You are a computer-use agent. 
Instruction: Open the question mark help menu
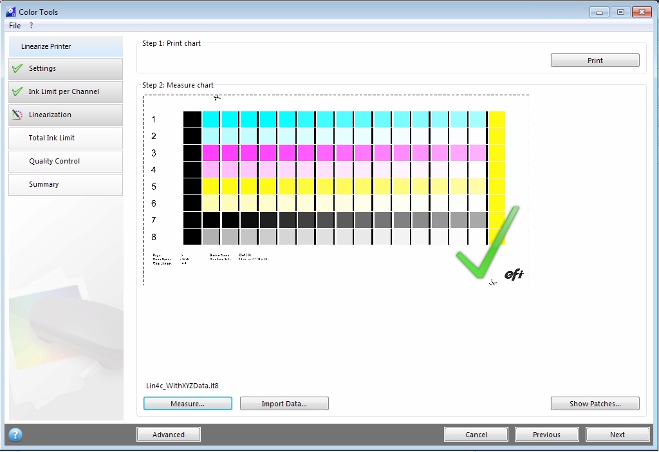point(31,26)
